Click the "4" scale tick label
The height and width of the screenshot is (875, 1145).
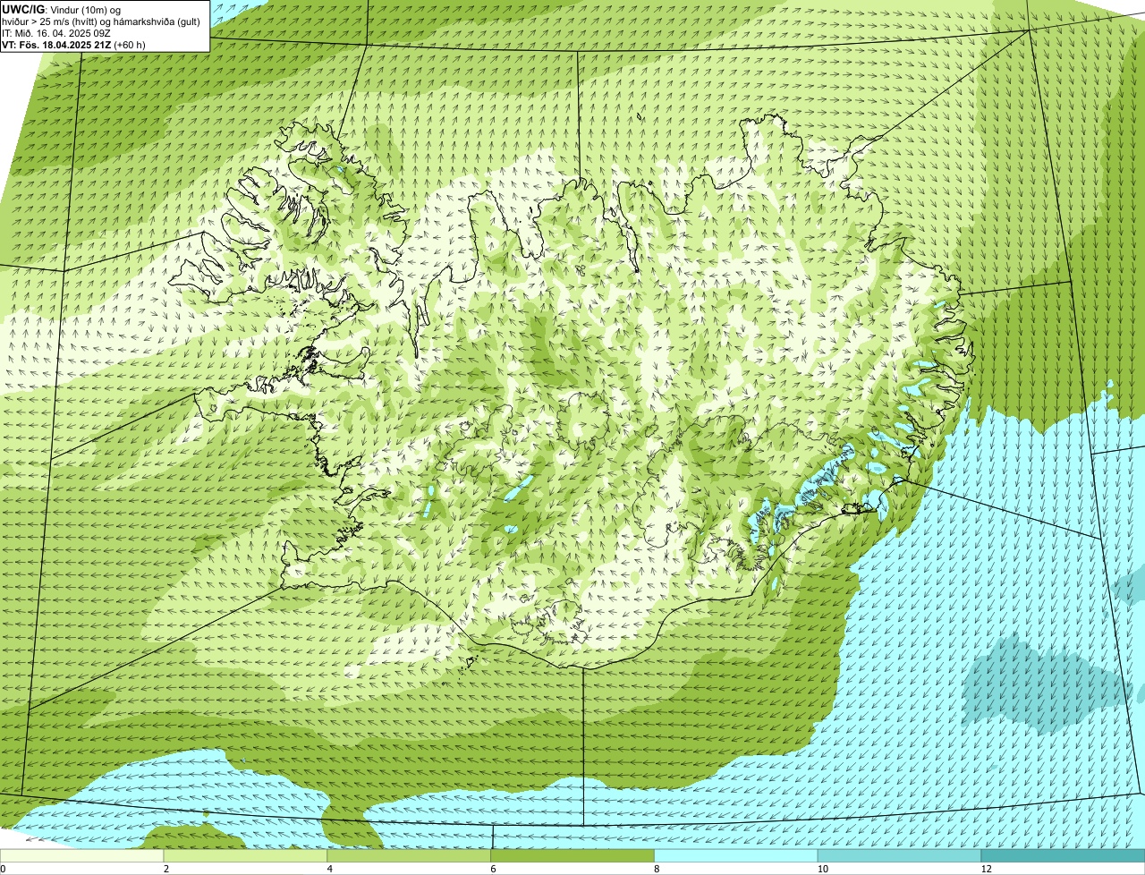point(329,869)
